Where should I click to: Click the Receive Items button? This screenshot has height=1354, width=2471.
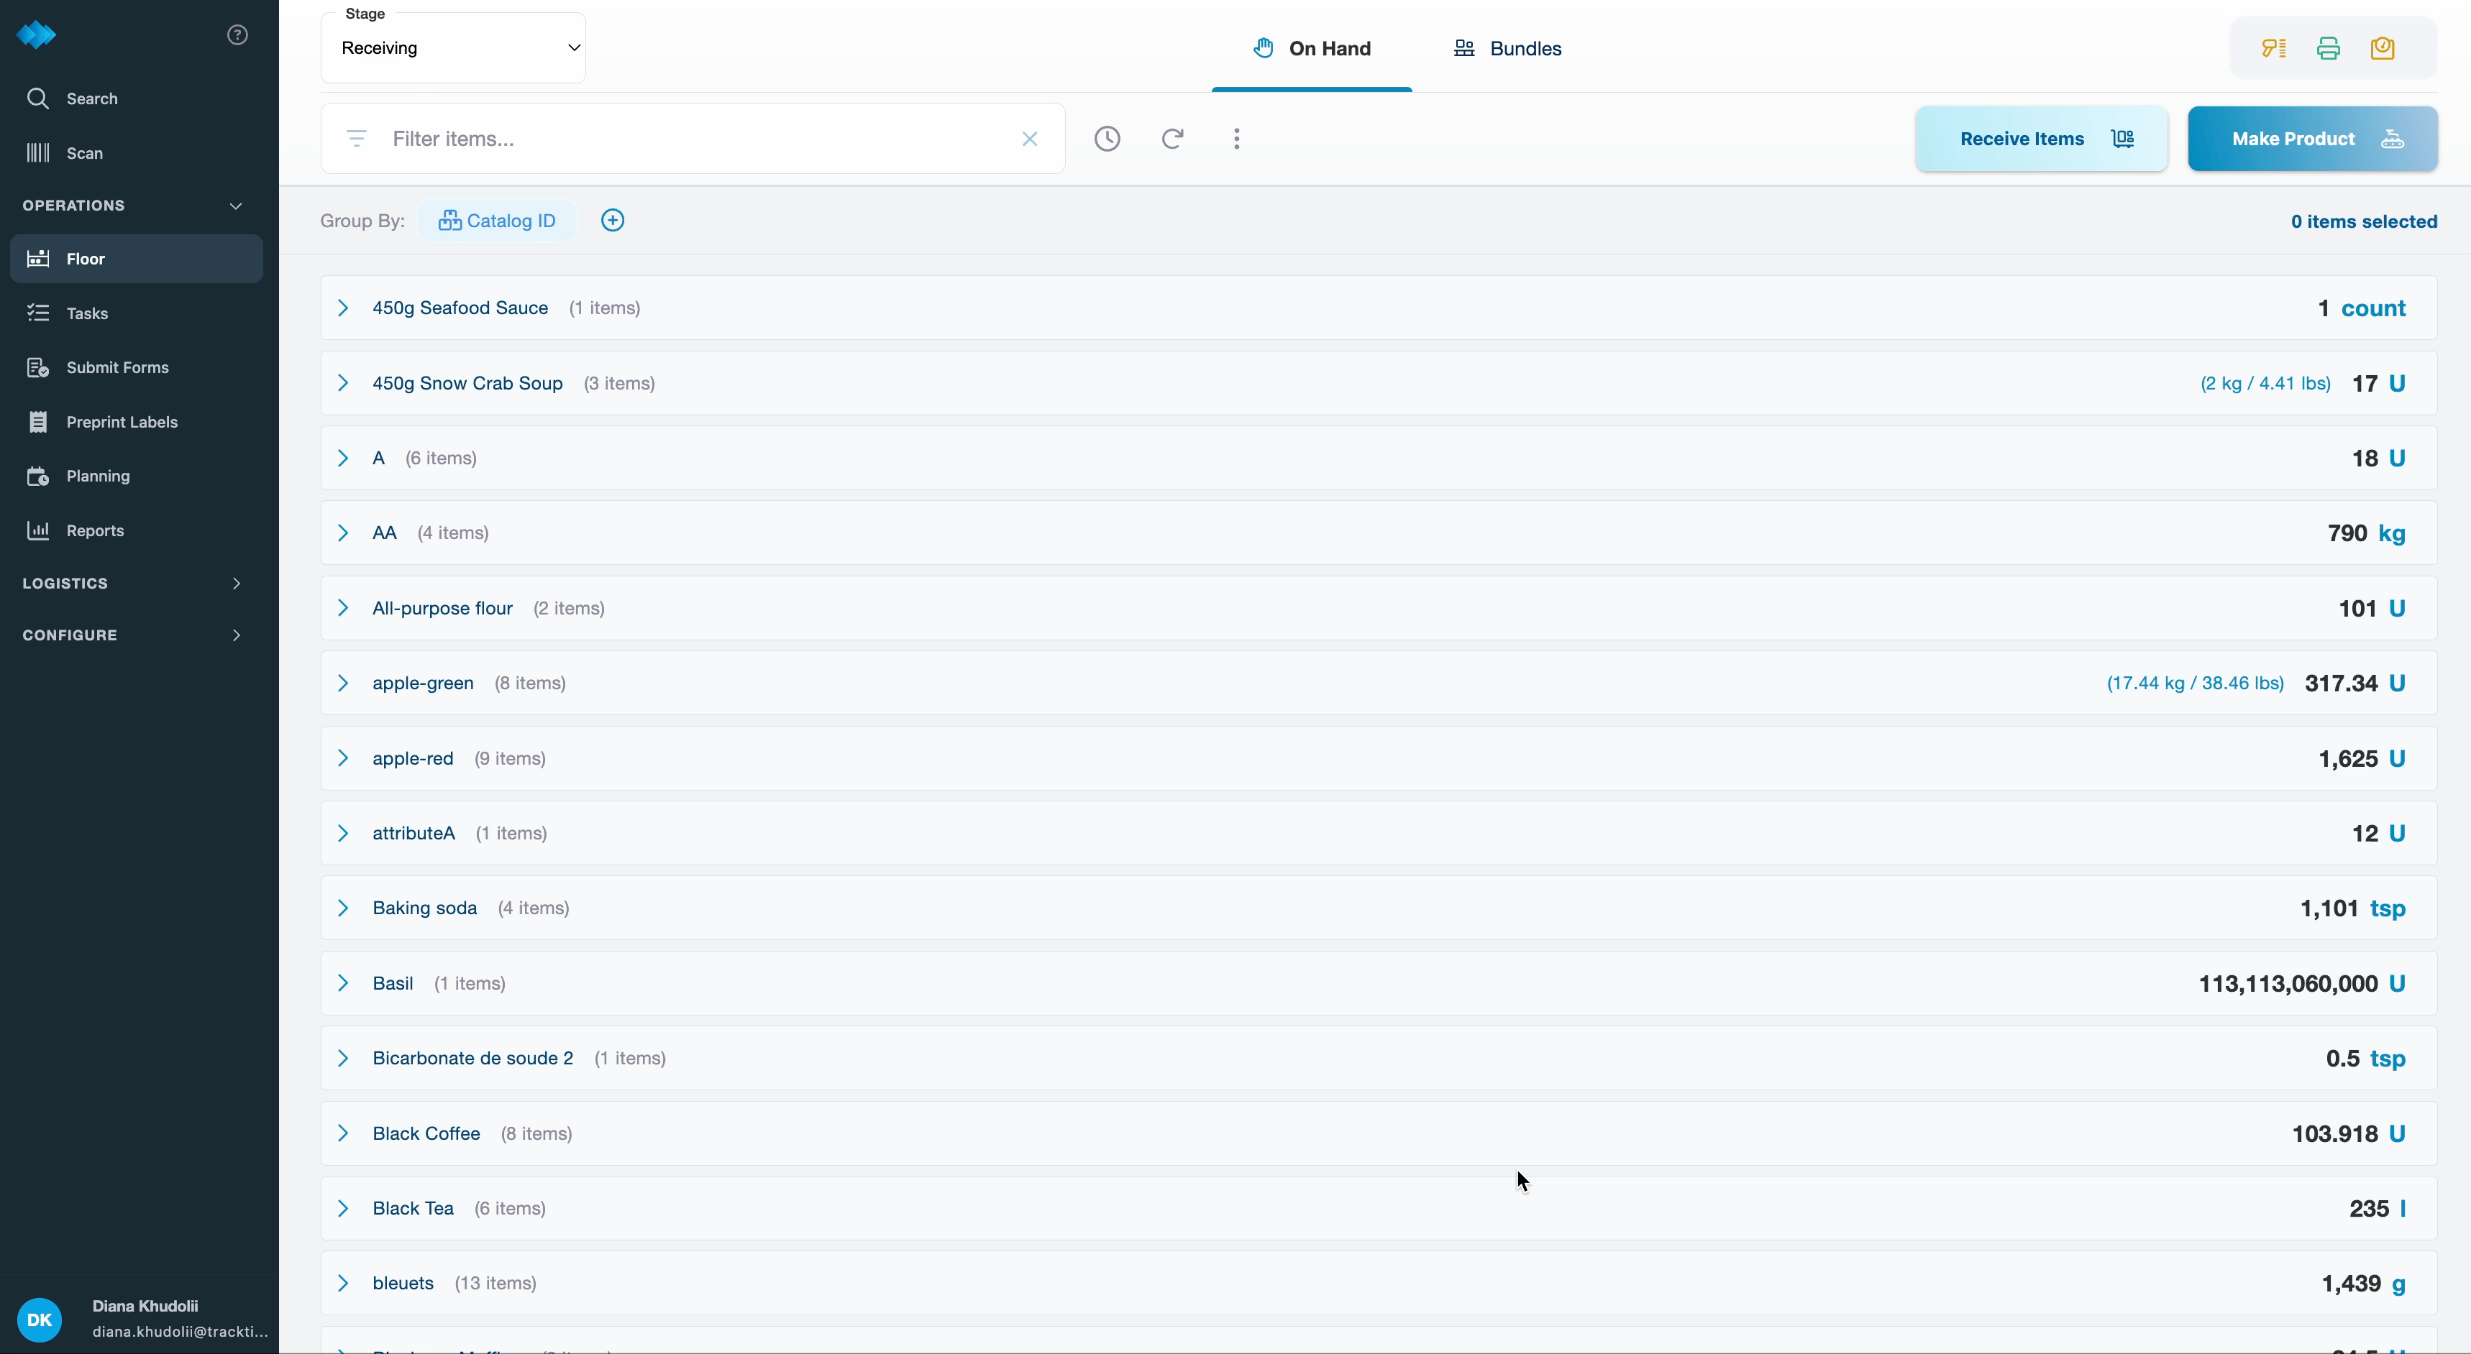(2040, 139)
